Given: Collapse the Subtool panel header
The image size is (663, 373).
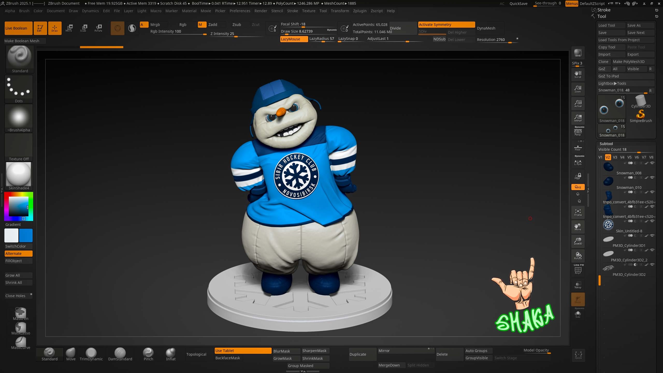Looking at the screenshot, I should (x=606, y=144).
